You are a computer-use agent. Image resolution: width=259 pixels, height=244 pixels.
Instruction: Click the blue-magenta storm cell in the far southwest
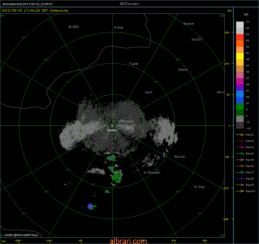click(x=90, y=206)
